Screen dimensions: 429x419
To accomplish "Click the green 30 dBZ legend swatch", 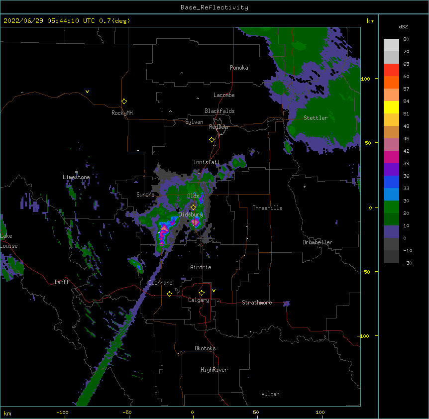I will point(391,207).
